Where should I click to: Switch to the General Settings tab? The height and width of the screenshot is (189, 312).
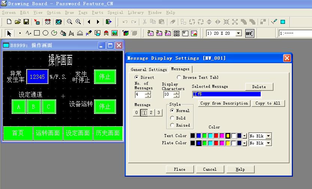(149, 69)
